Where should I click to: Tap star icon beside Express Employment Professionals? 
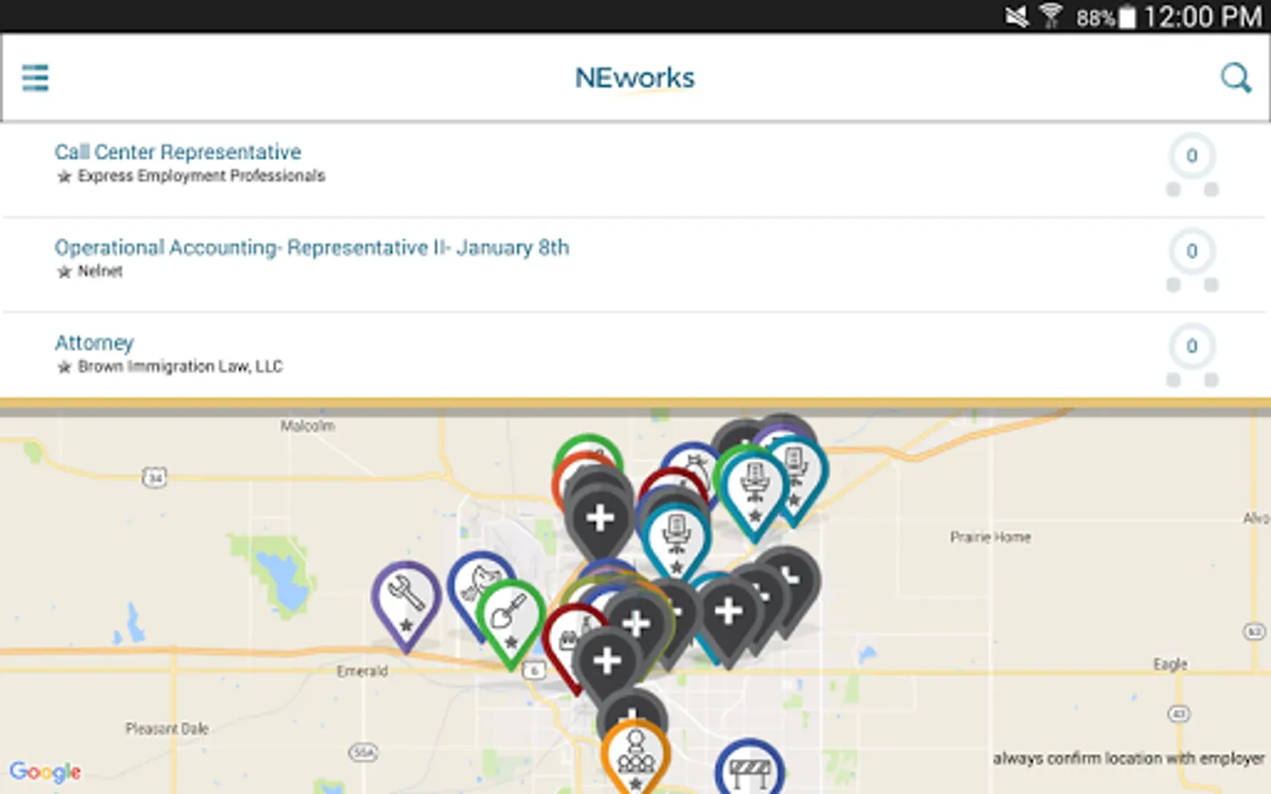[x=64, y=176]
